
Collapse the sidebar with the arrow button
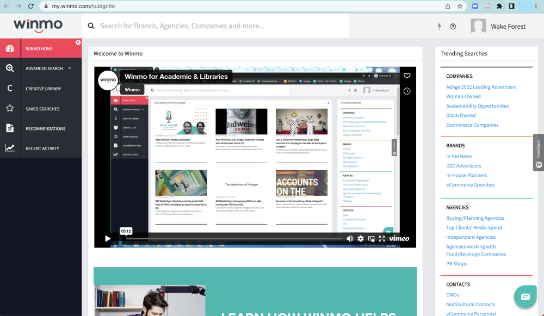tap(78, 42)
